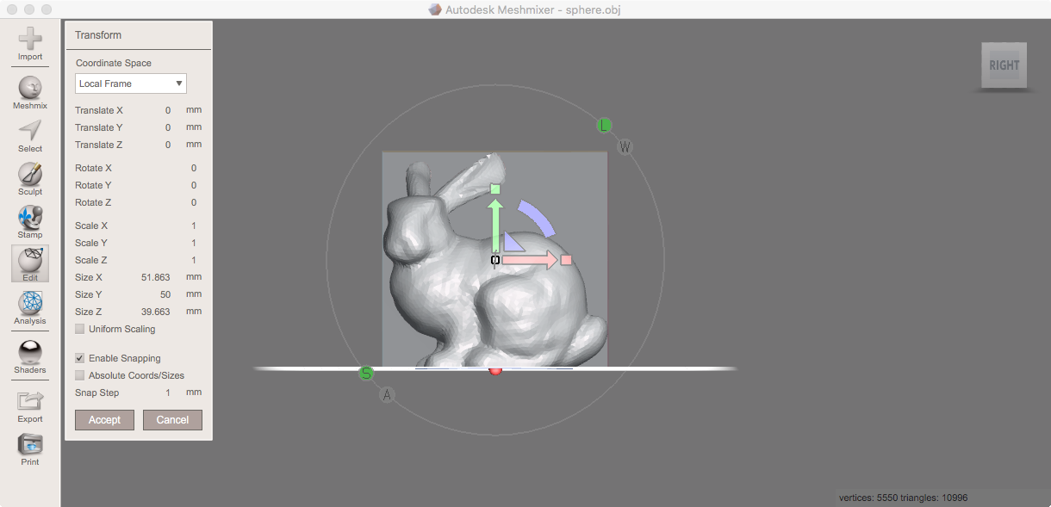
Task: Click the RIGHT view cube
Action: pyautogui.click(x=1003, y=65)
